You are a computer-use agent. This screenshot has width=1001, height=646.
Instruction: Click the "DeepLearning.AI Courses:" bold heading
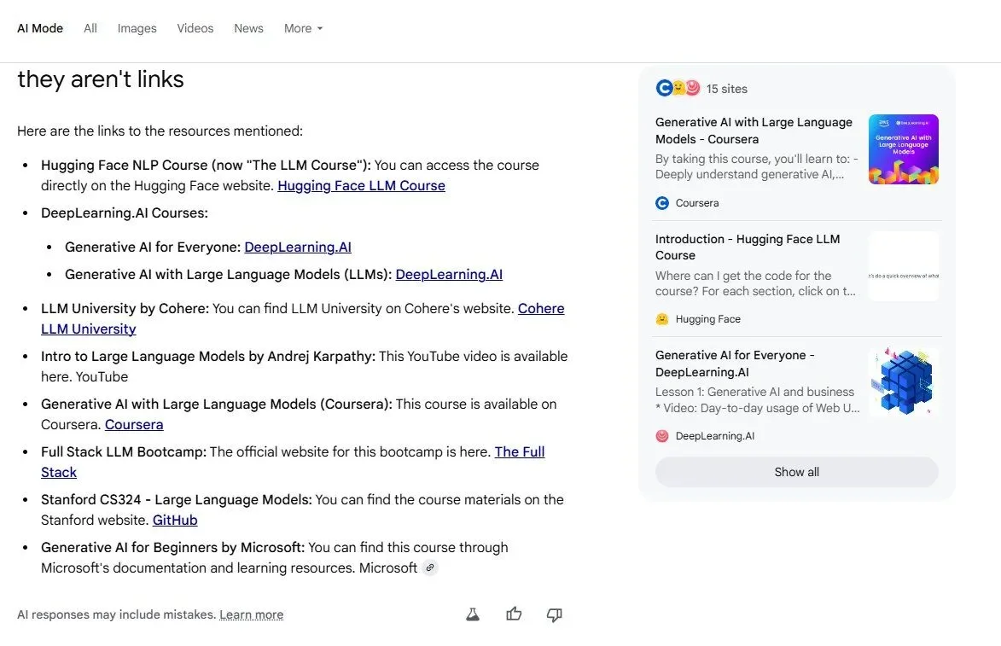tap(125, 213)
